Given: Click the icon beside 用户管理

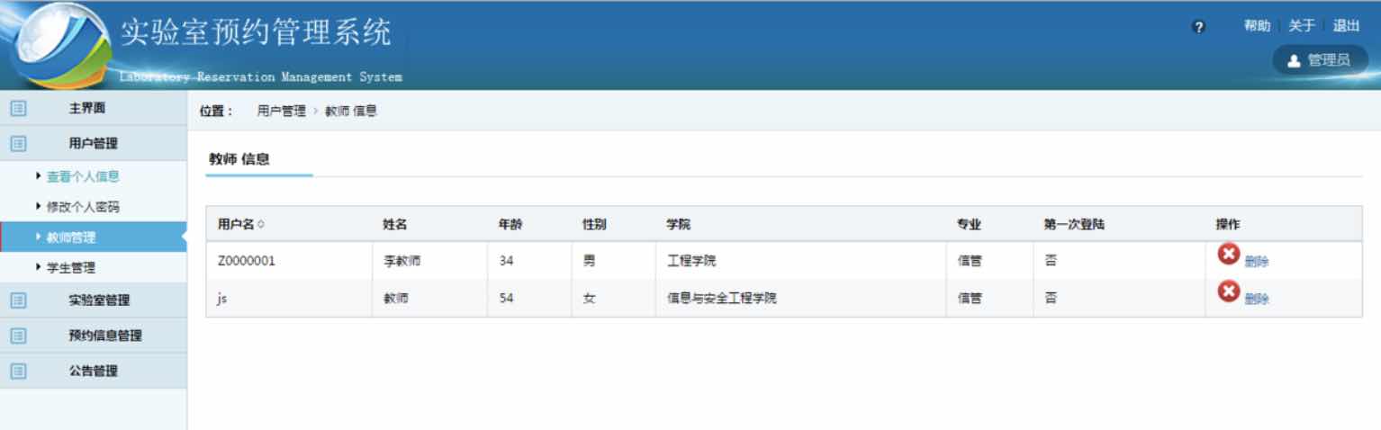Looking at the screenshot, I should tap(18, 143).
